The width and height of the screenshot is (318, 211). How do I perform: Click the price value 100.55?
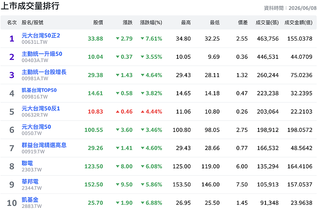coord(94,130)
